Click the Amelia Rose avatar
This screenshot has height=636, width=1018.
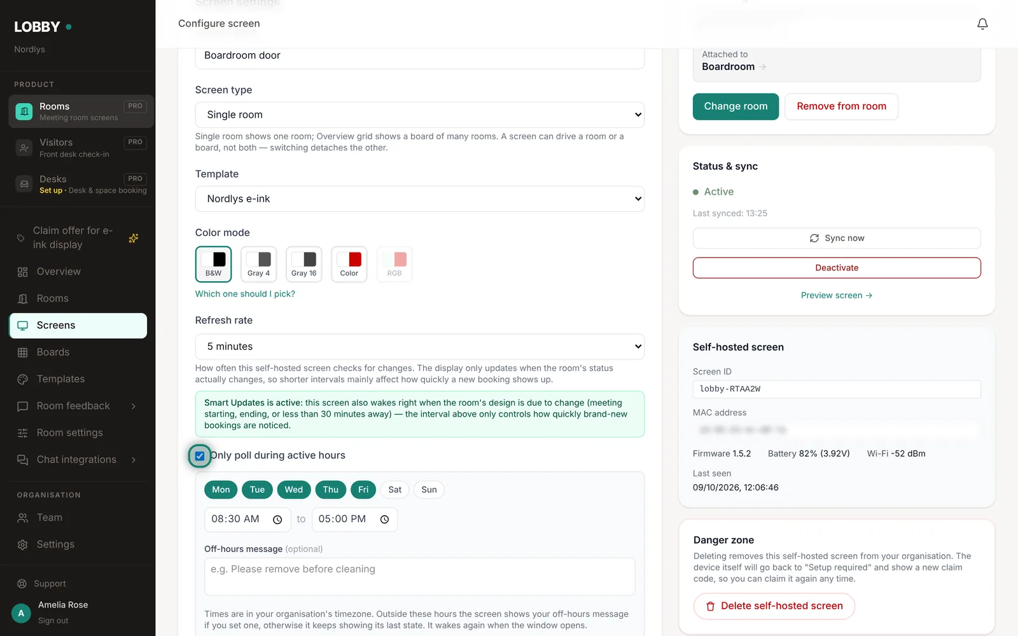tap(21, 613)
